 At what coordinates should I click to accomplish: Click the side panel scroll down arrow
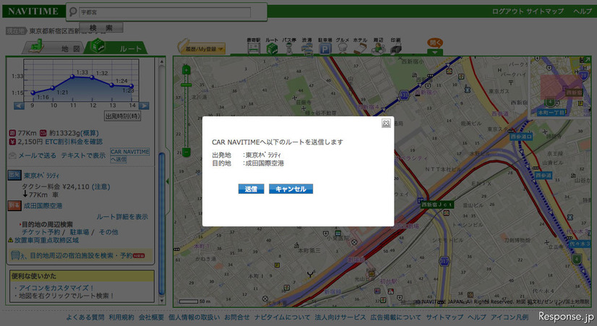pyautogui.click(x=161, y=301)
